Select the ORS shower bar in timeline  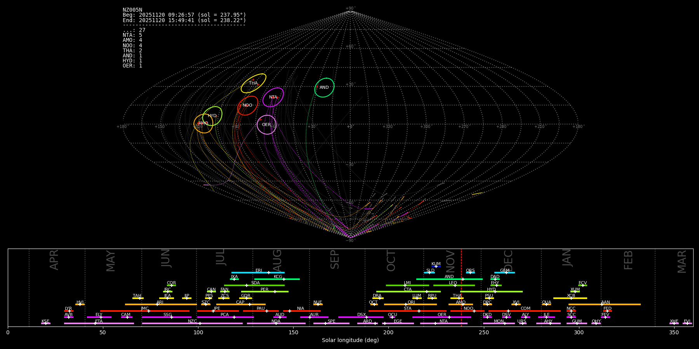point(470,273)
